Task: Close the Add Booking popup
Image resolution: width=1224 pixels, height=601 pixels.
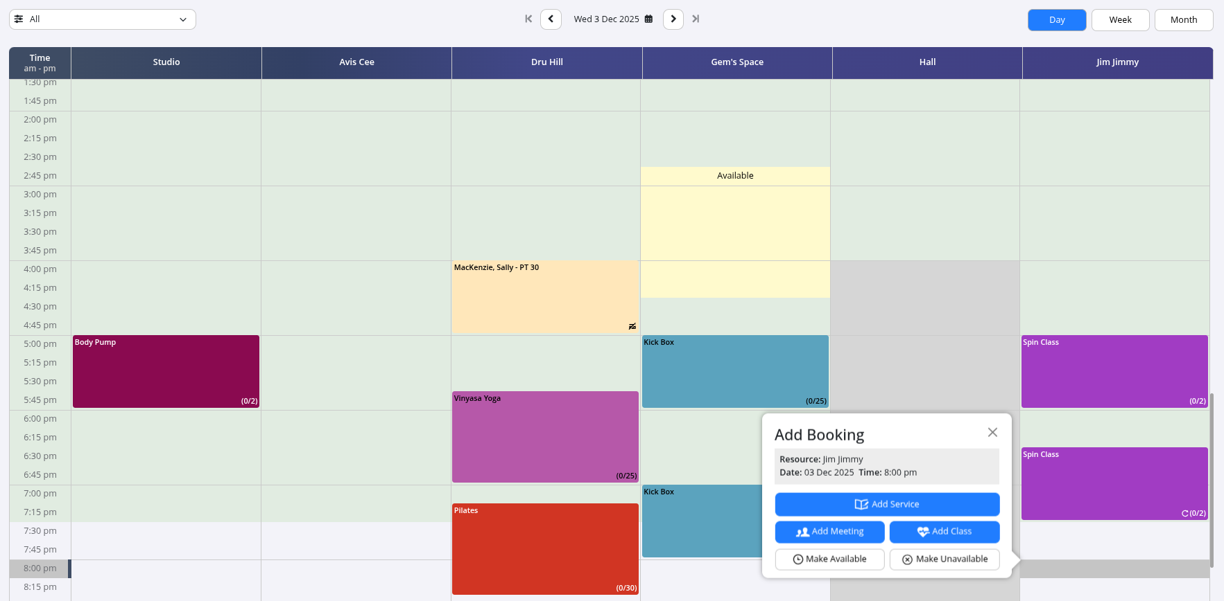Action: point(992,432)
